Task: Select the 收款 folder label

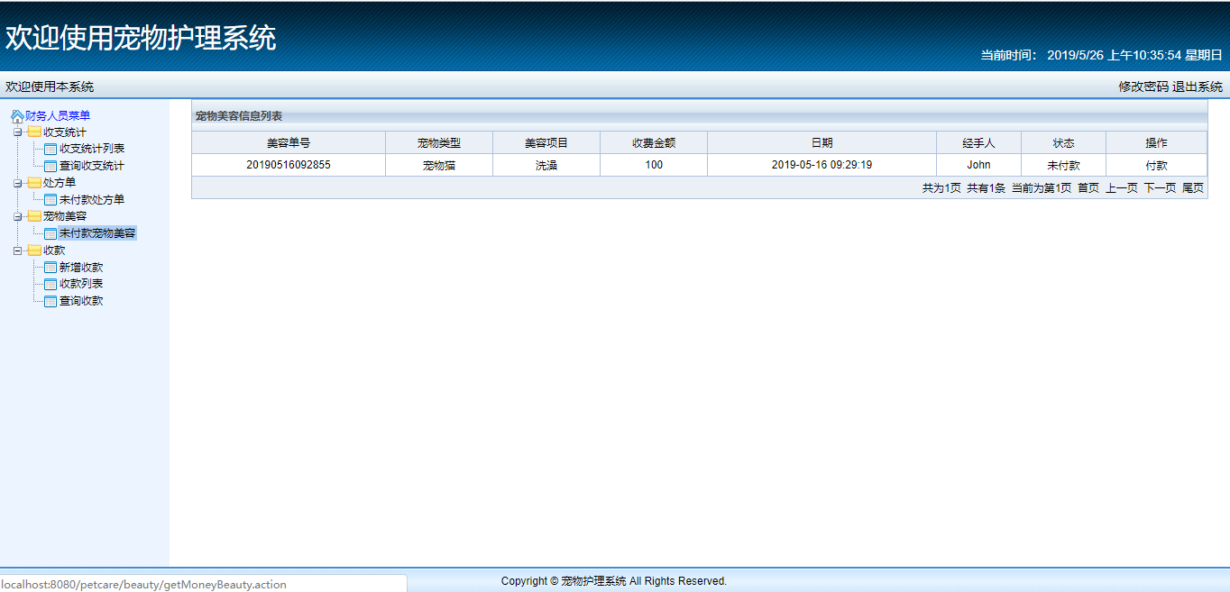Action: 54,250
